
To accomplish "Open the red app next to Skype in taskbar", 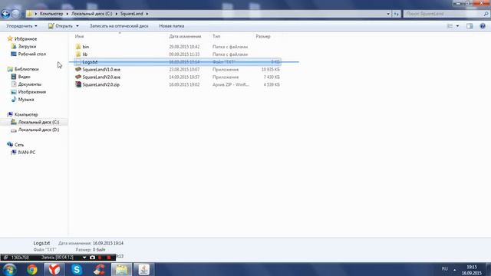I will click(x=99, y=269).
